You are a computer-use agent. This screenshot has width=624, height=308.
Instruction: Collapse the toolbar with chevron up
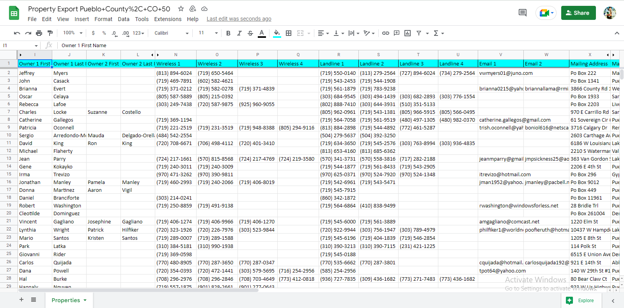click(617, 33)
